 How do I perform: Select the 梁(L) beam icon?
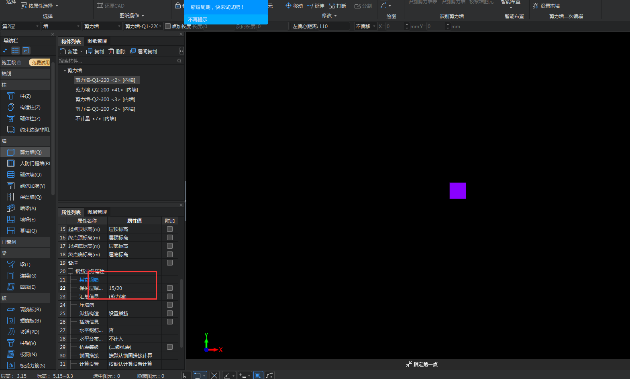[x=11, y=264]
